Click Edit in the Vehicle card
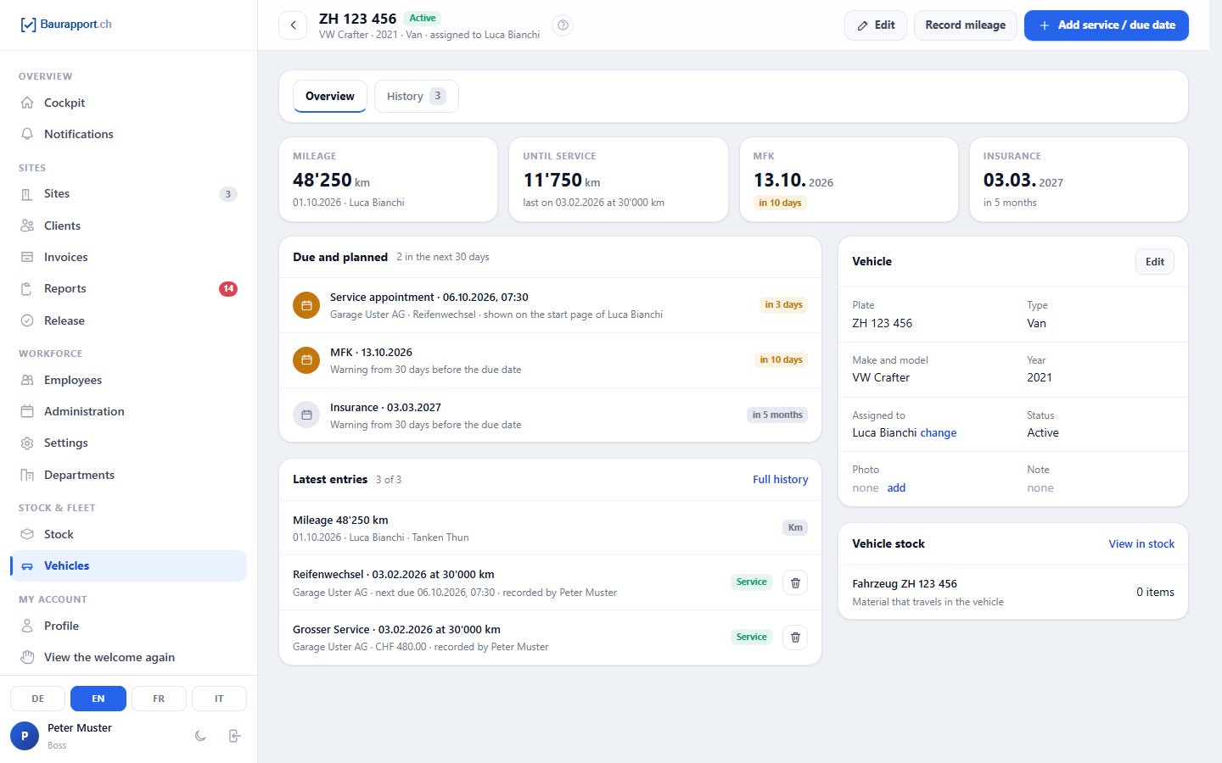This screenshot has width=1222, height=763. [x=1155, y=262]
